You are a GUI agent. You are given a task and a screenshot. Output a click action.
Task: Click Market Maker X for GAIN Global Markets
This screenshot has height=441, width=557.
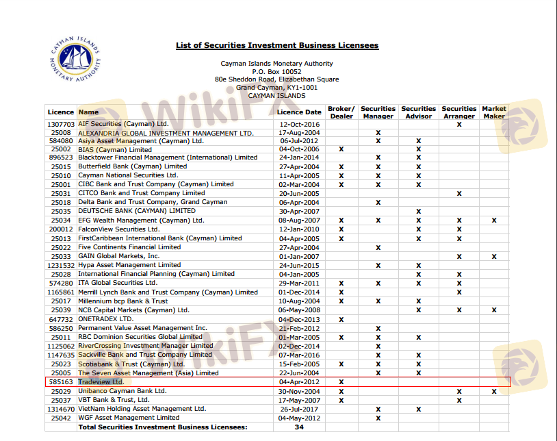click(x=494, y=256)
